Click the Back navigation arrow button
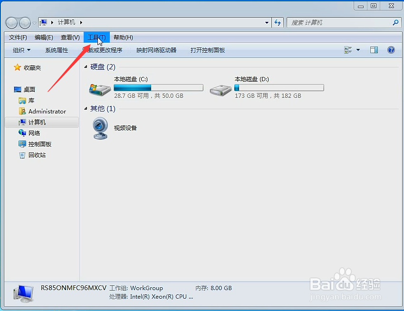 click(11, 23)
